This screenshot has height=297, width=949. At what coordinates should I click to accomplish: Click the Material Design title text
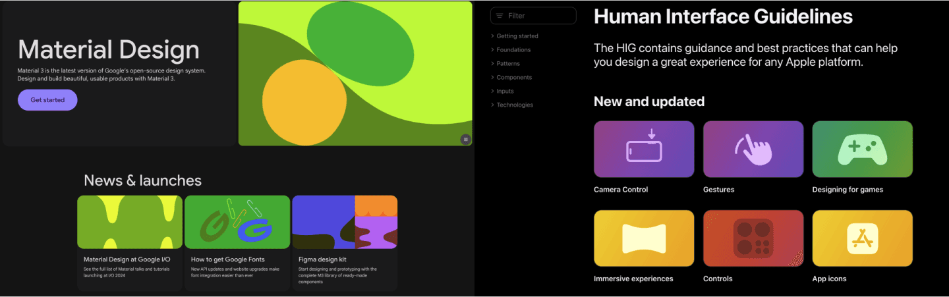[109, 50]
